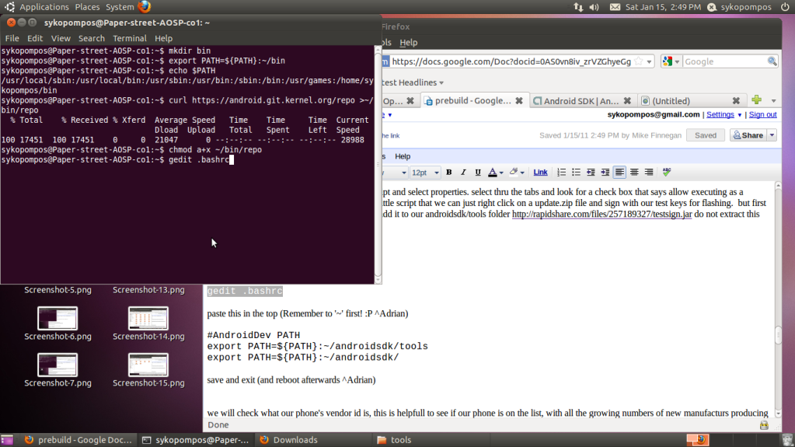Open the Places menu in top panel
The height and width of the screenshot is (447, 795).
pyautogui.click(x=87, y=7)
